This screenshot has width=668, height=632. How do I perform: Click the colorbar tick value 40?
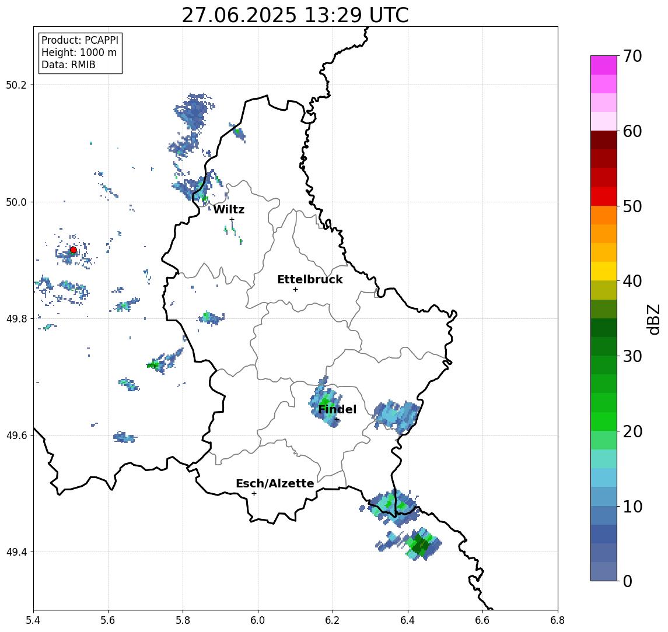coord(632,281)
